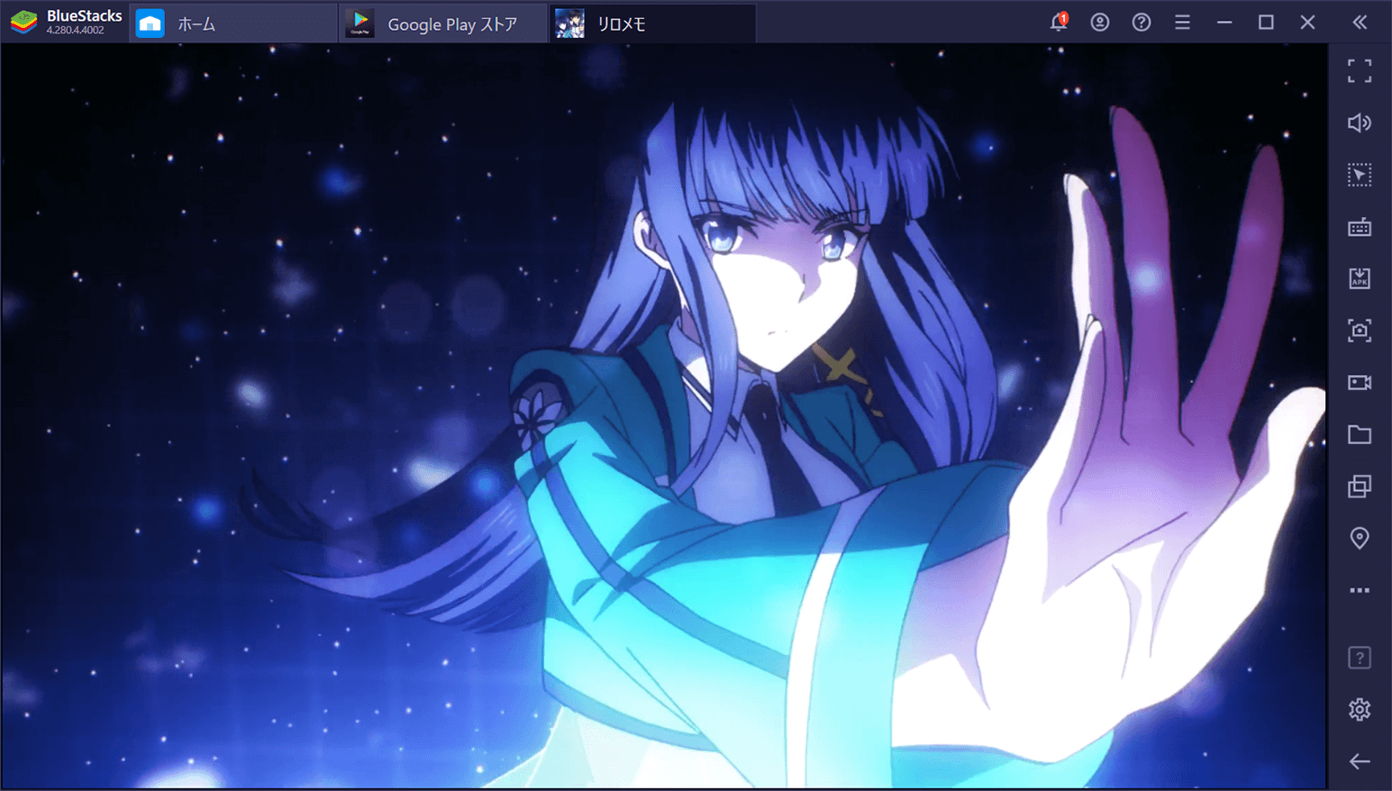Open the help question mark icon
The image size is (1392, 791).
coord(1142,23)
